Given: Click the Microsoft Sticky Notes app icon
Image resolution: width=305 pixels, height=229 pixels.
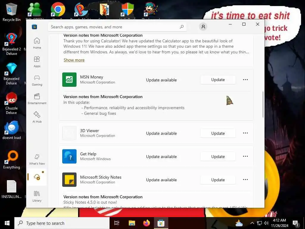Looking at the screenshot, I should [69, 180].
